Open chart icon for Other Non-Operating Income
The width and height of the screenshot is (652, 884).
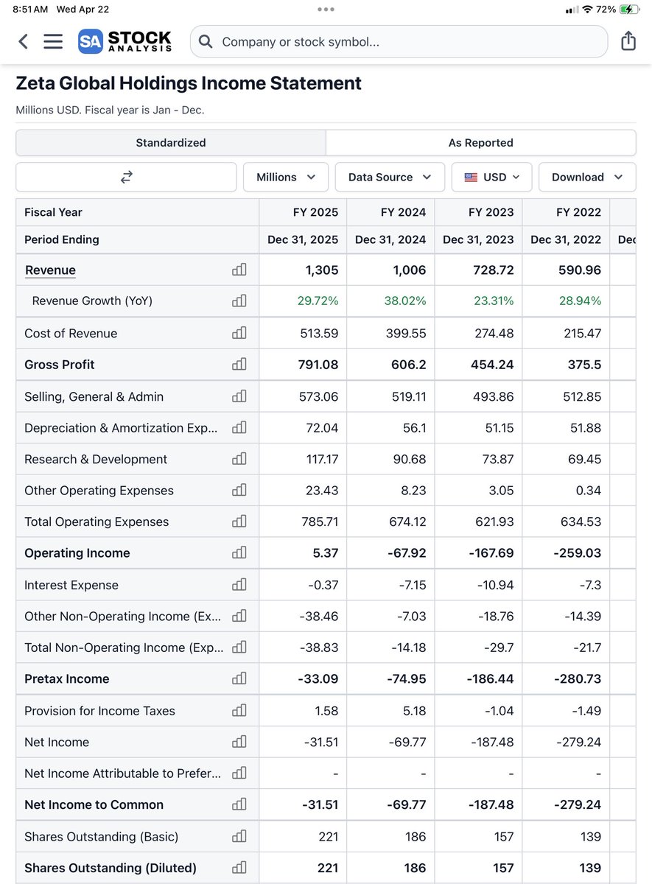(239, 617)
